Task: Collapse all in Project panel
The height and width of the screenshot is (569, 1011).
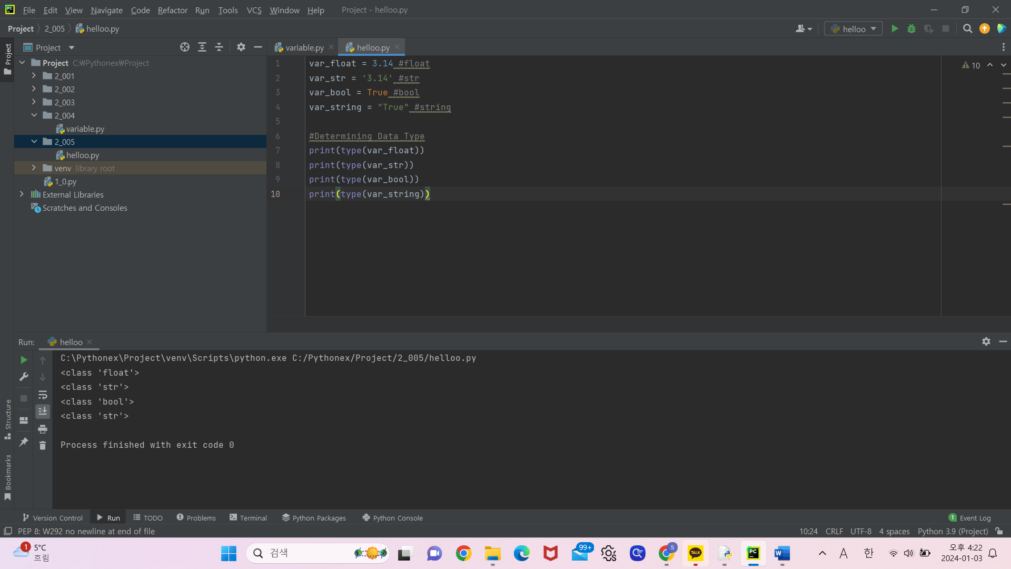Action: [219, 47]
